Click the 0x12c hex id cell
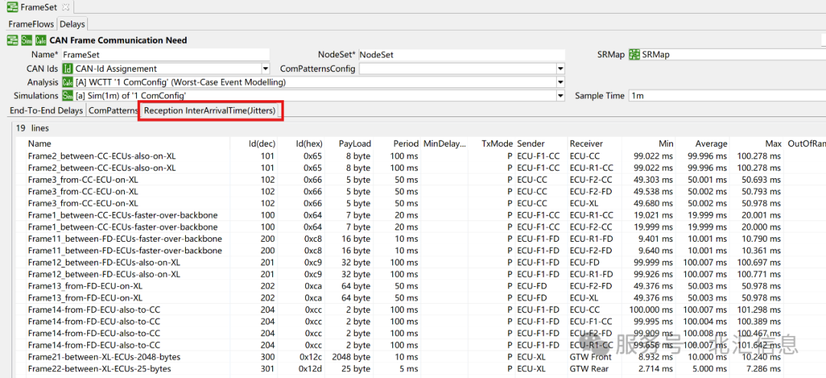826x378 pixels. [311, 357]
